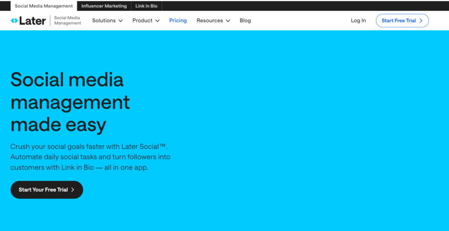Screen dimensions: 449x231
Task: Open the Product menu label
Action: pyautogui.click(x=142, y=21)
